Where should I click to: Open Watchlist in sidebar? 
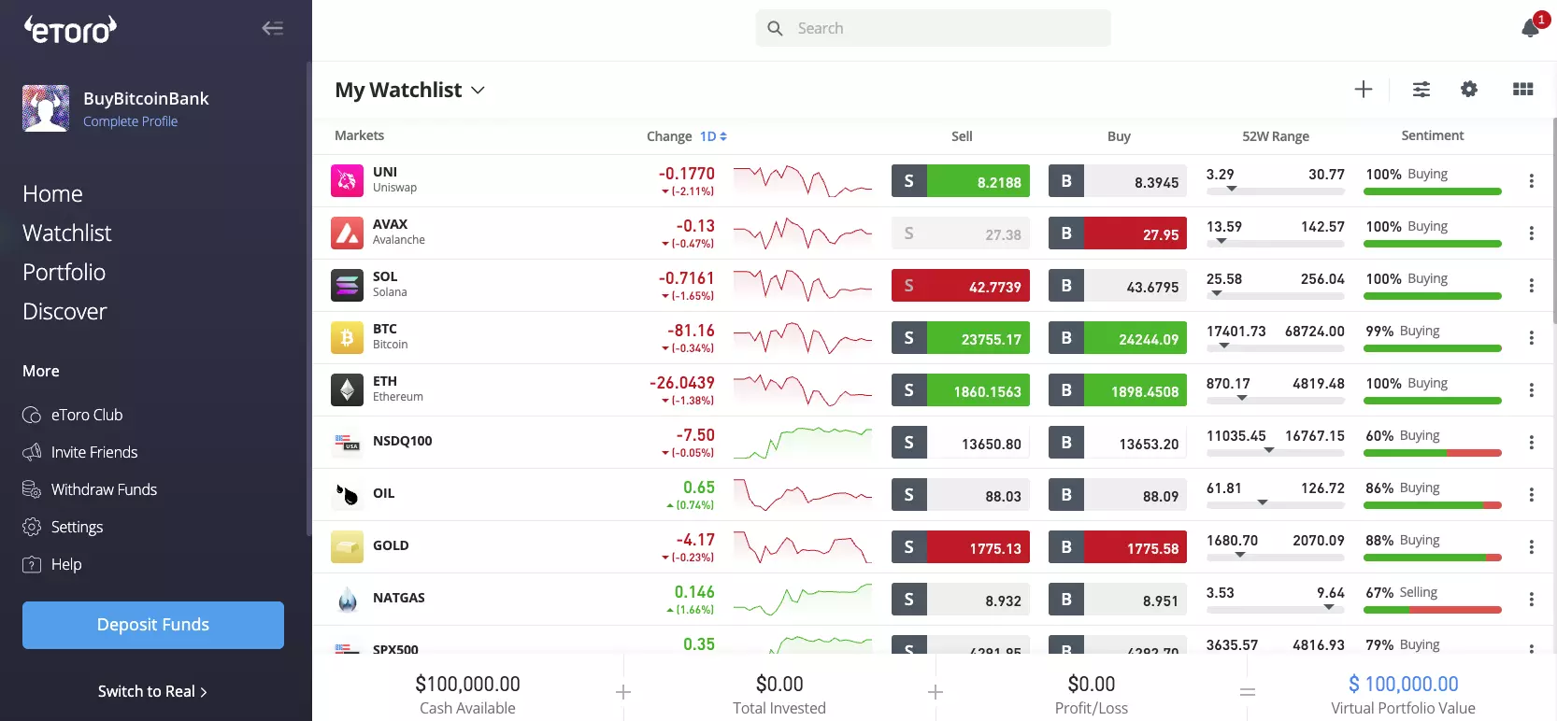[66, 233]
